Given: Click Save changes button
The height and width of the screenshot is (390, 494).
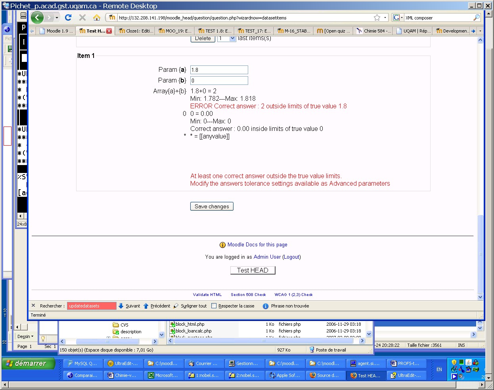Looking at the screenshot, I should [x=212, y=206].
